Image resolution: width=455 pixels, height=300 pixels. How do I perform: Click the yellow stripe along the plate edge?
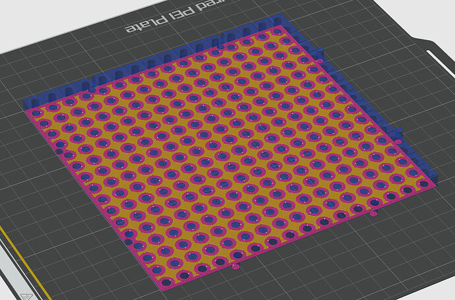click(24, 264)
